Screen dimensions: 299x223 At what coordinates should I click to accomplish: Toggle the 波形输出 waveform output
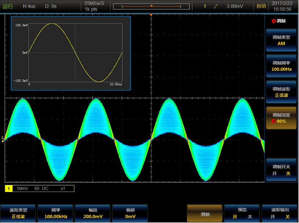(280, 213)
